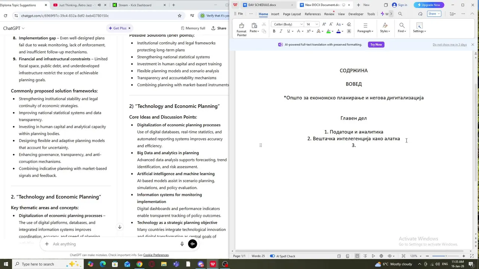Click the character shading icon in WPS
This screenshot has width=479, height=269.
point(349,31)
